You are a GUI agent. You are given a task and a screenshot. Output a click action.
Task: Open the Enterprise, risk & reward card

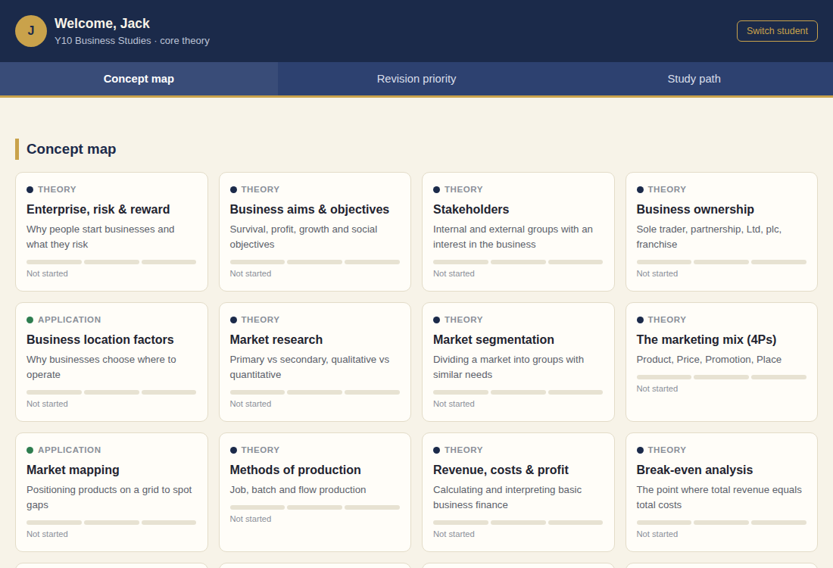click(x=111, y=232)
